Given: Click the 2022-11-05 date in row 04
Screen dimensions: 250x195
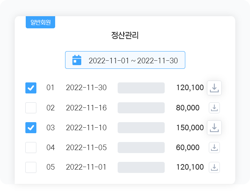Looking at the screenshot, I should 86,148.
